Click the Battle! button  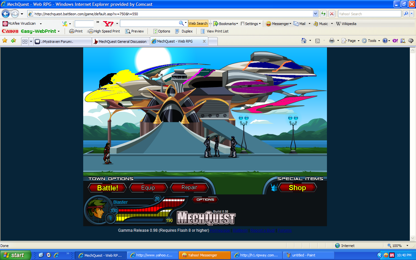point(108,188)
